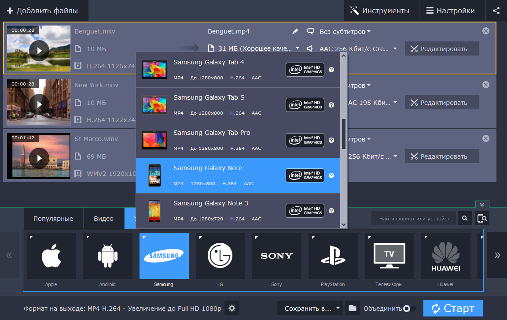
Task: Click the Intel HD Graphics badge for Galaxy Note 3
Action: 305,211
